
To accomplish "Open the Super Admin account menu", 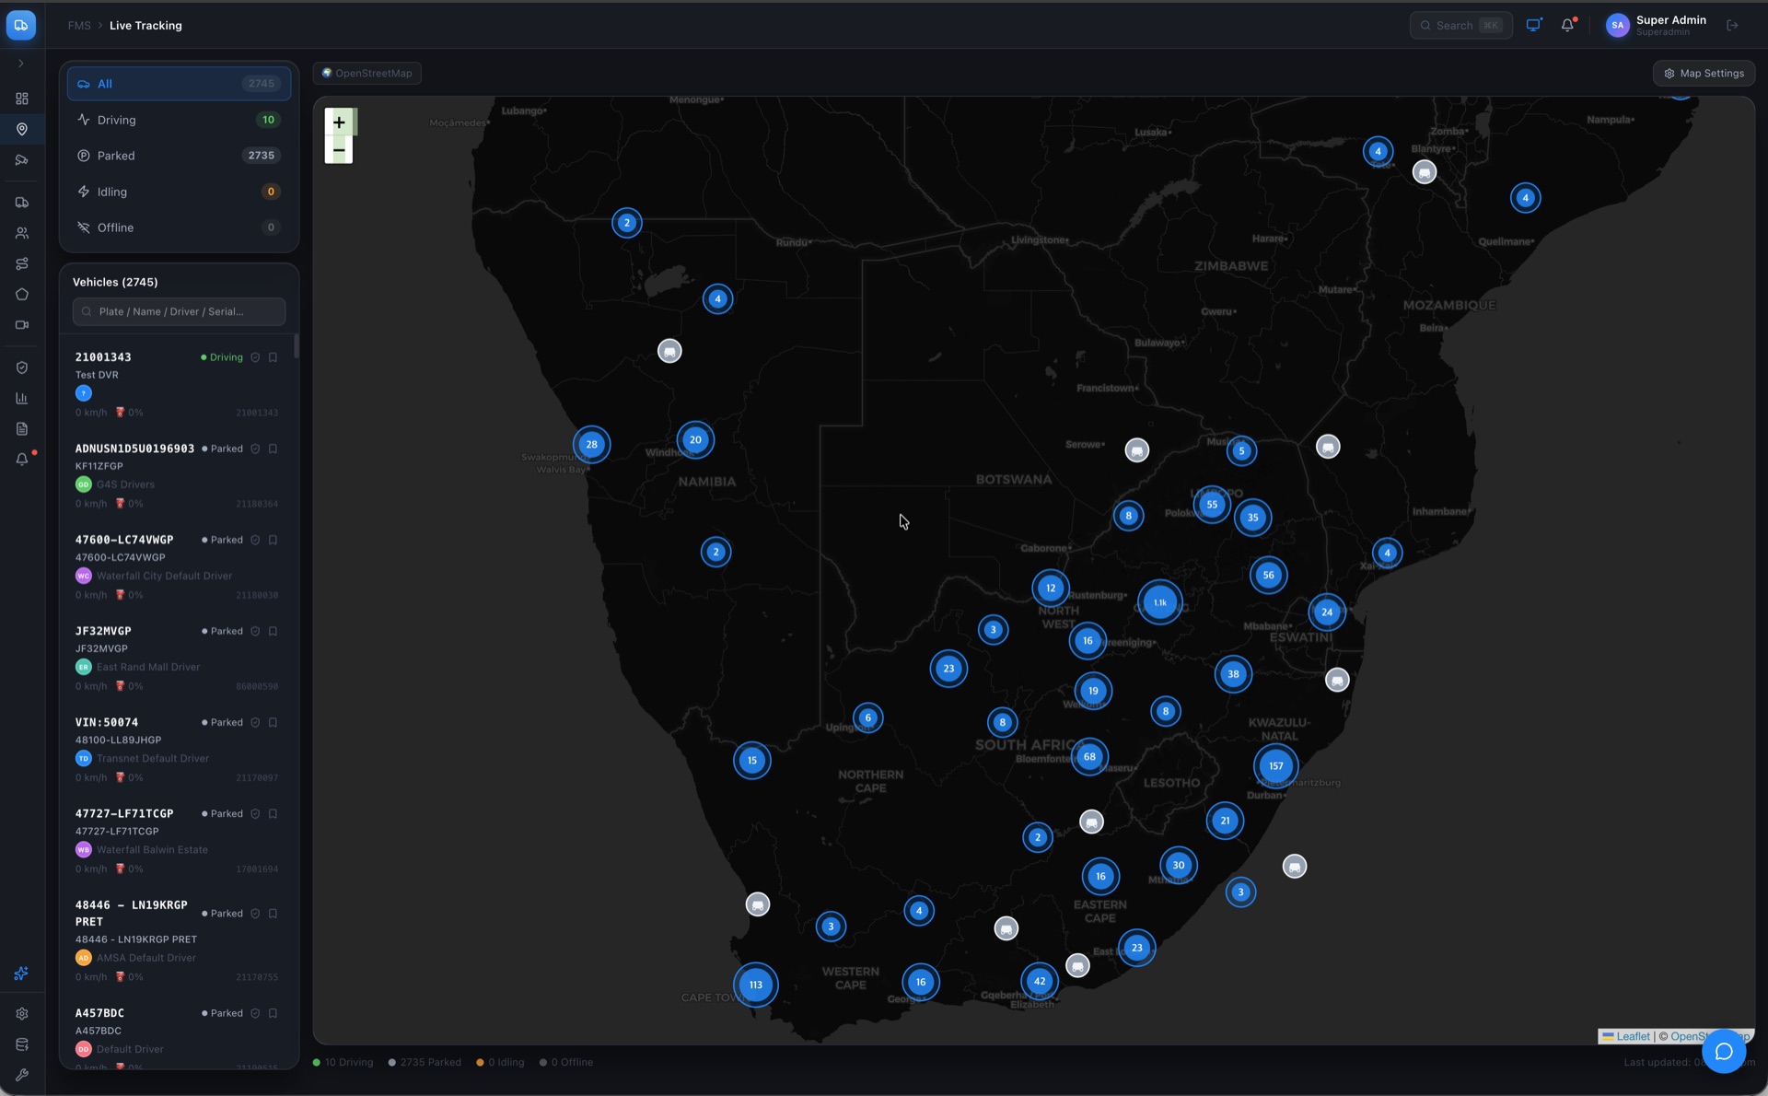I will click(1656, 25).
